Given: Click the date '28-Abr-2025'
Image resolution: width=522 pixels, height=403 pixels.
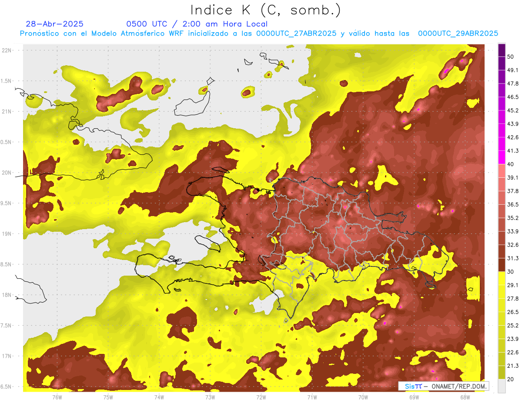Looking at the screenshot, I should 55,24.
